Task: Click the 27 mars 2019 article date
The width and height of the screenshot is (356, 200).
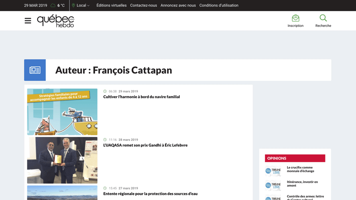Action: click(x=128, y=188)
